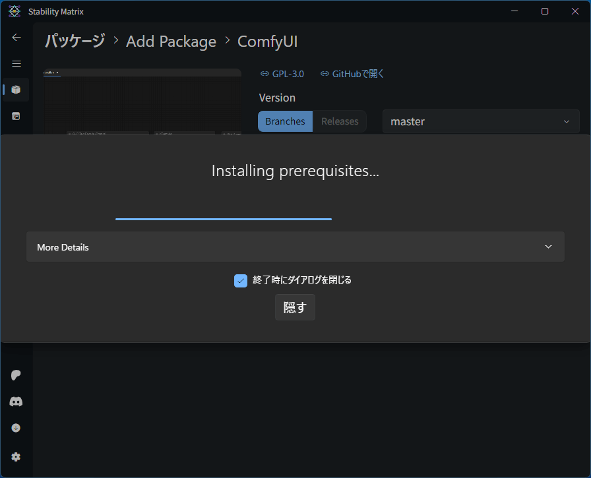Click the ComfyUI breadcrumb title

268,42
